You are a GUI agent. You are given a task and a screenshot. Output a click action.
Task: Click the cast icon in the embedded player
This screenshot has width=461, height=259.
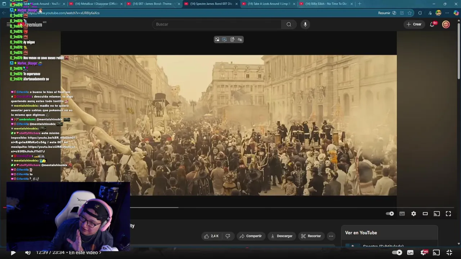tap(437, 214)
